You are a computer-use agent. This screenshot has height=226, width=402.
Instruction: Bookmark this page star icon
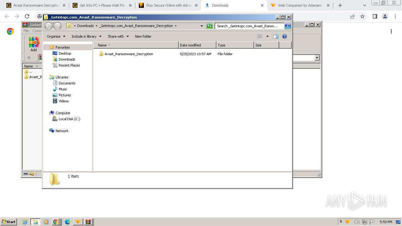click(362, 16)
